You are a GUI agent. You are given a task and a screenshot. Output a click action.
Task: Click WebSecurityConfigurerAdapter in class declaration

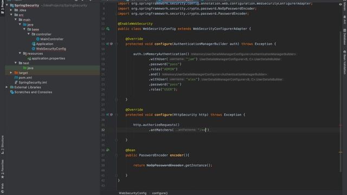[220, 29]
